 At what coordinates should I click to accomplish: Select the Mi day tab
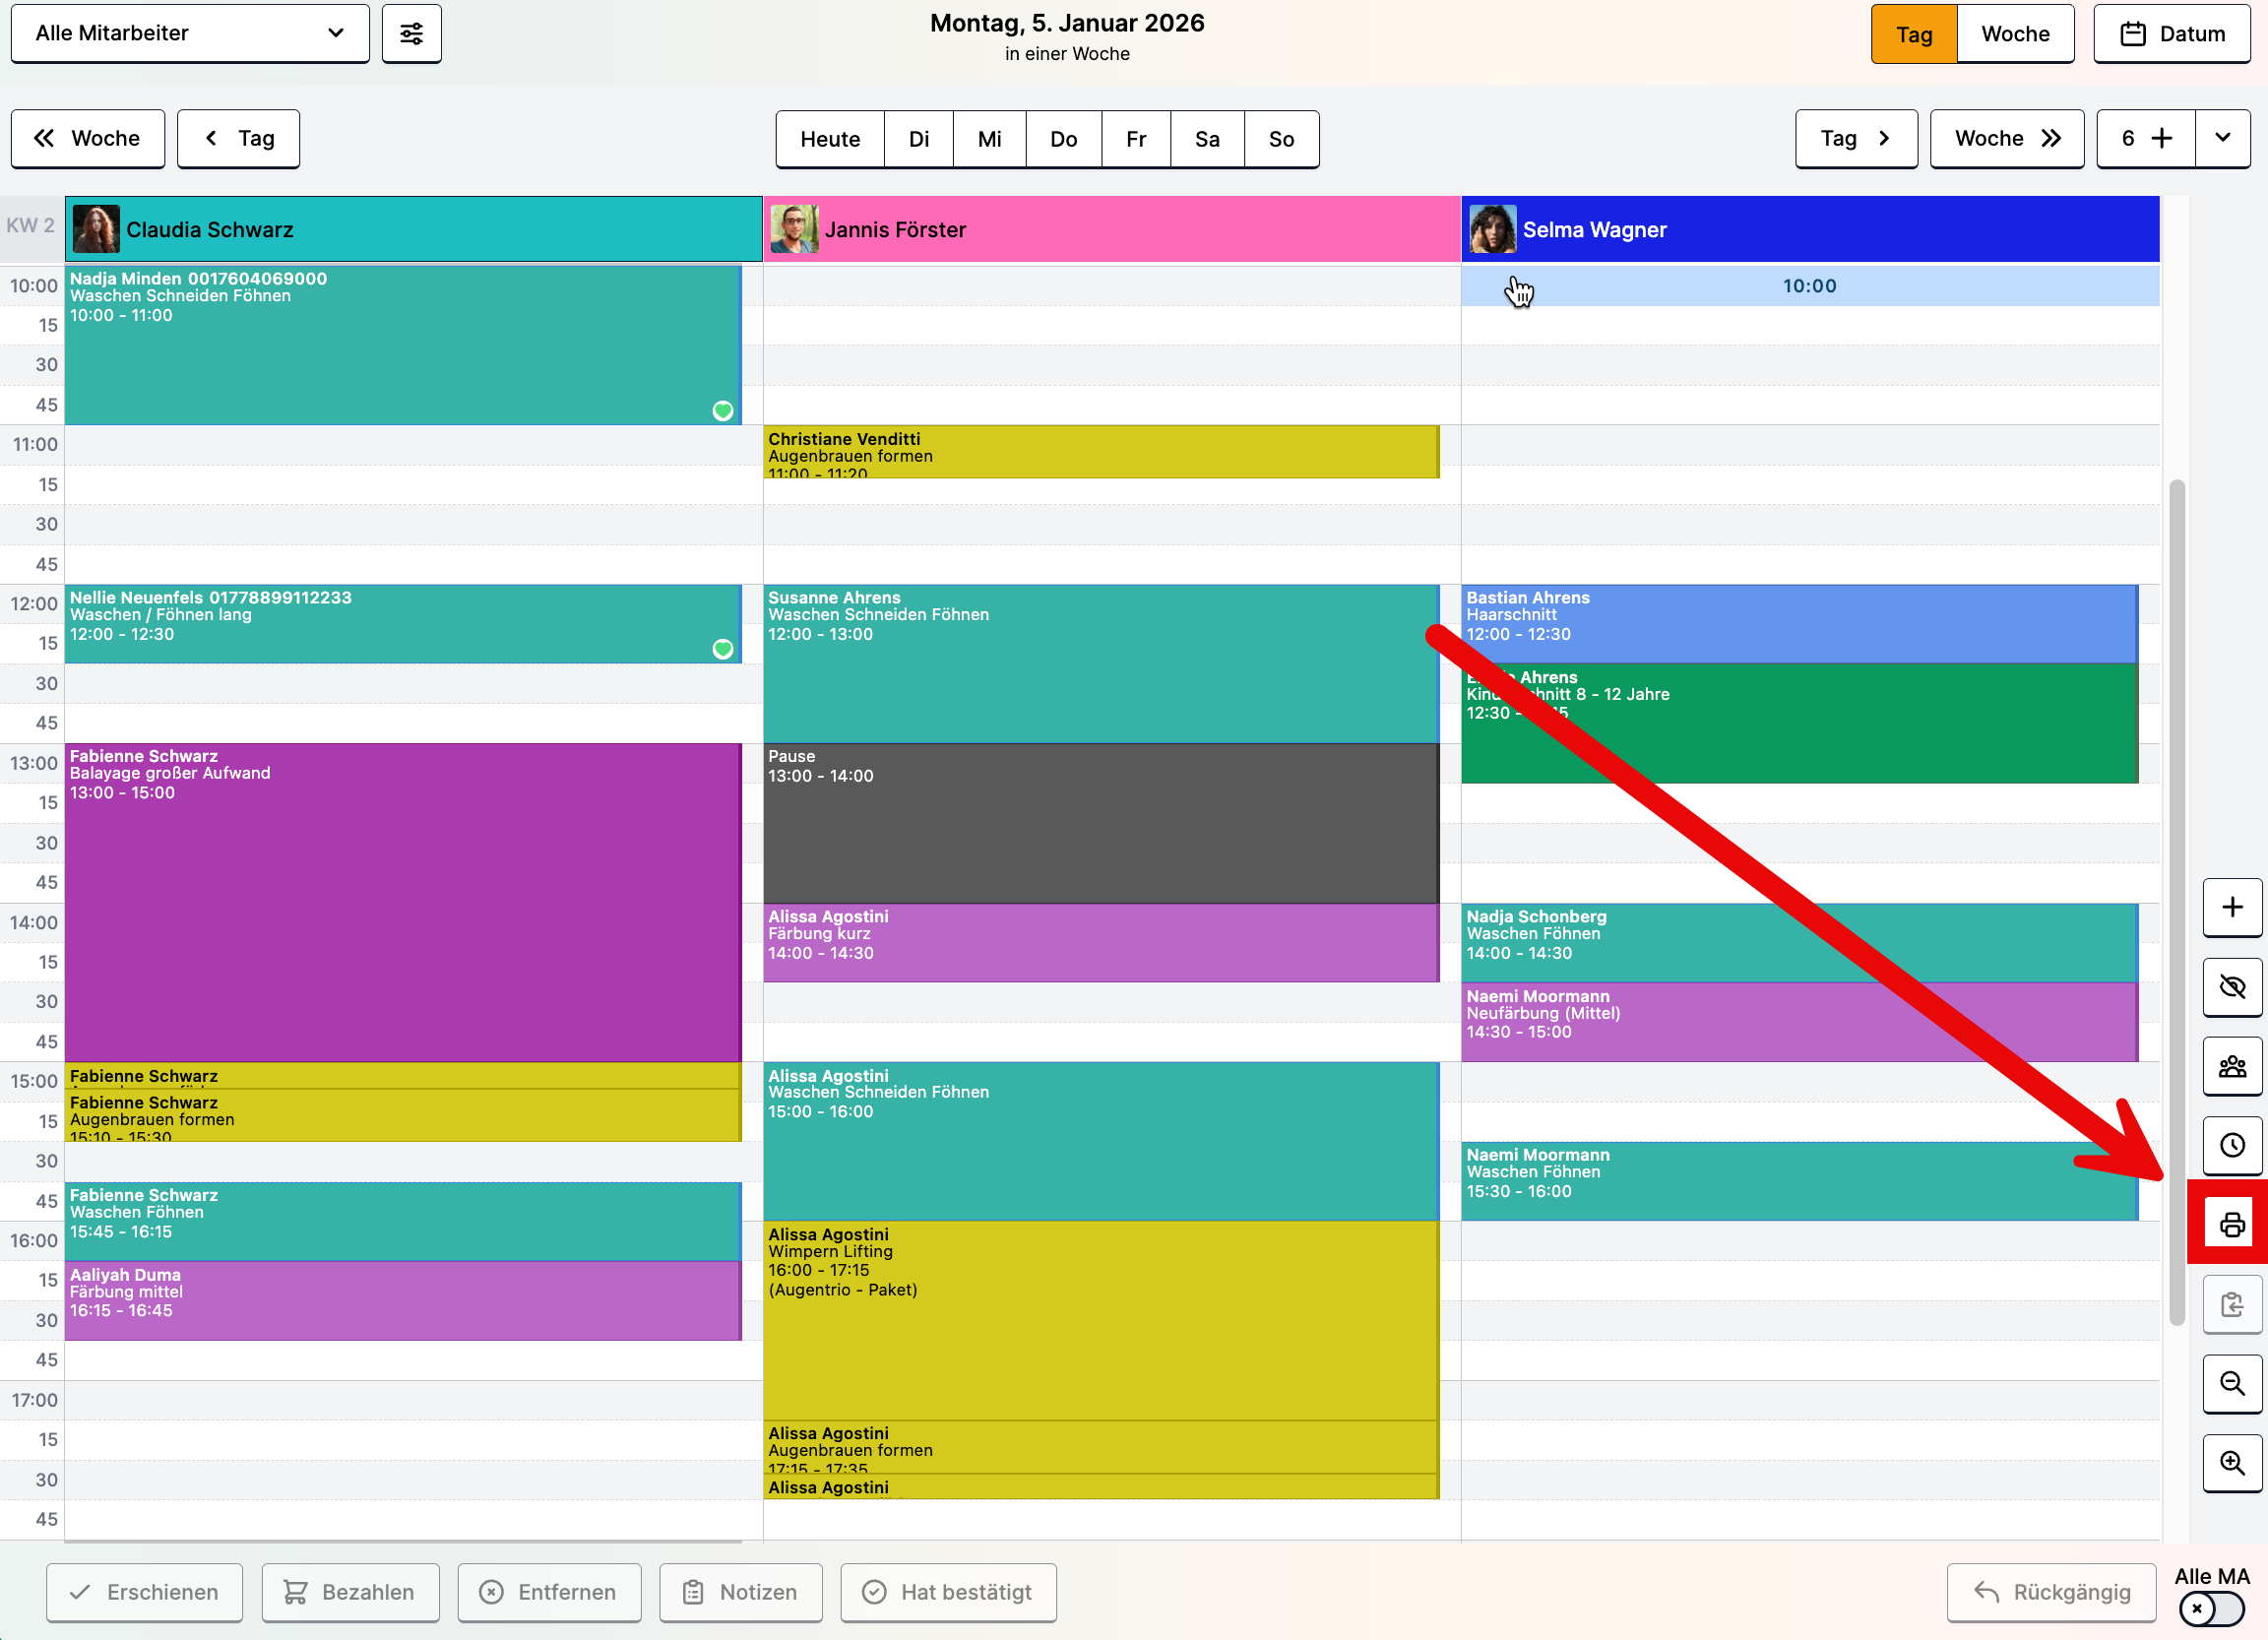[x=988, y=139]
